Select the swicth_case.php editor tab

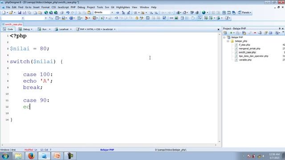pyautogui.click(x=12, y=24)
